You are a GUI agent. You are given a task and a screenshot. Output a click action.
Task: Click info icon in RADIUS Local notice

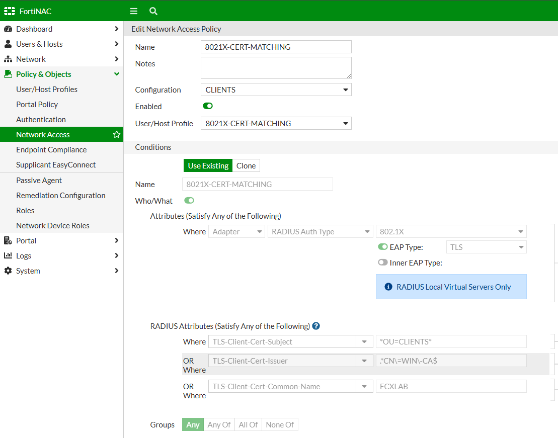click(388, 287)
